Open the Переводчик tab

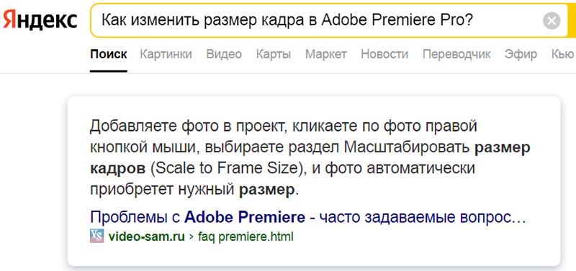pyautogui.click(x=456, y=55)
